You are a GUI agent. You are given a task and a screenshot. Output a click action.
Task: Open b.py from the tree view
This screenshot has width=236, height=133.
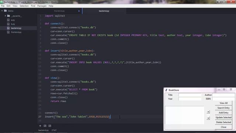tap(13, 24)
